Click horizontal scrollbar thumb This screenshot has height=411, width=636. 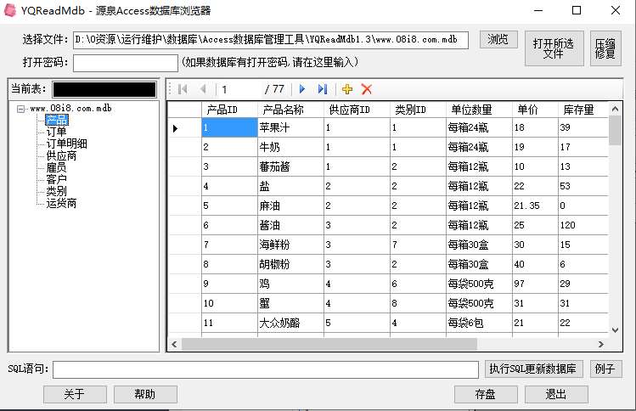click(x=329, y=345)
